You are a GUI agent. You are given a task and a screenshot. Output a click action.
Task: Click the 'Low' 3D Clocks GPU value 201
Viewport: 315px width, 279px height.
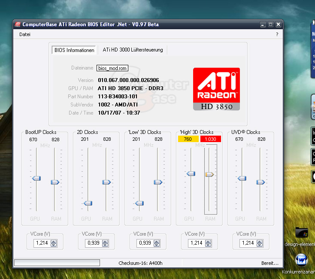(136, 139)
